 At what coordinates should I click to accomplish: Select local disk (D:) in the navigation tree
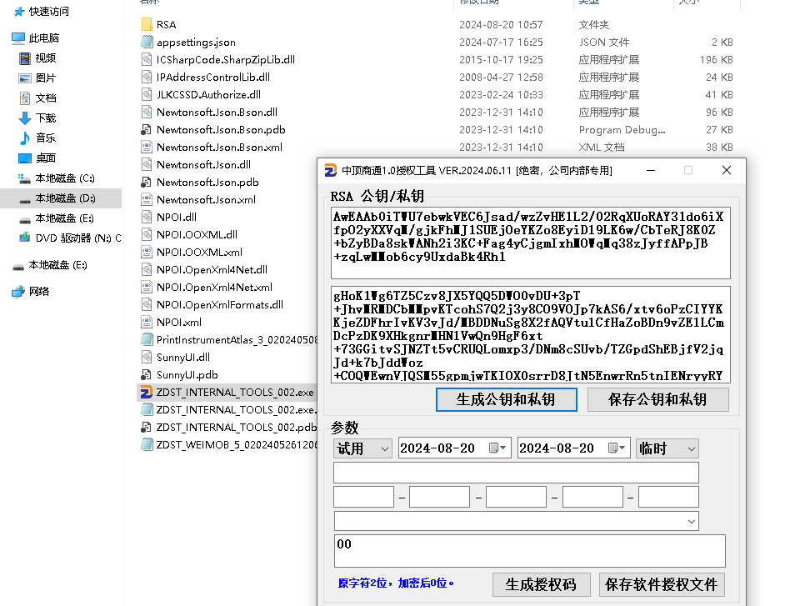[x=65, y=198]
